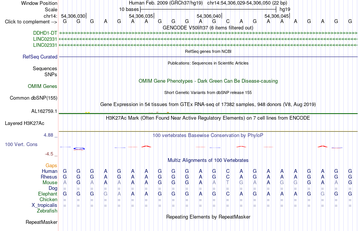Select the Scale label
Viewport: 358px width, 231px height.
click(51, 9)
